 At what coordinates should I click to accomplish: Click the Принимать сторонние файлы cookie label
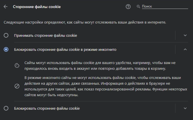[46, 36]
